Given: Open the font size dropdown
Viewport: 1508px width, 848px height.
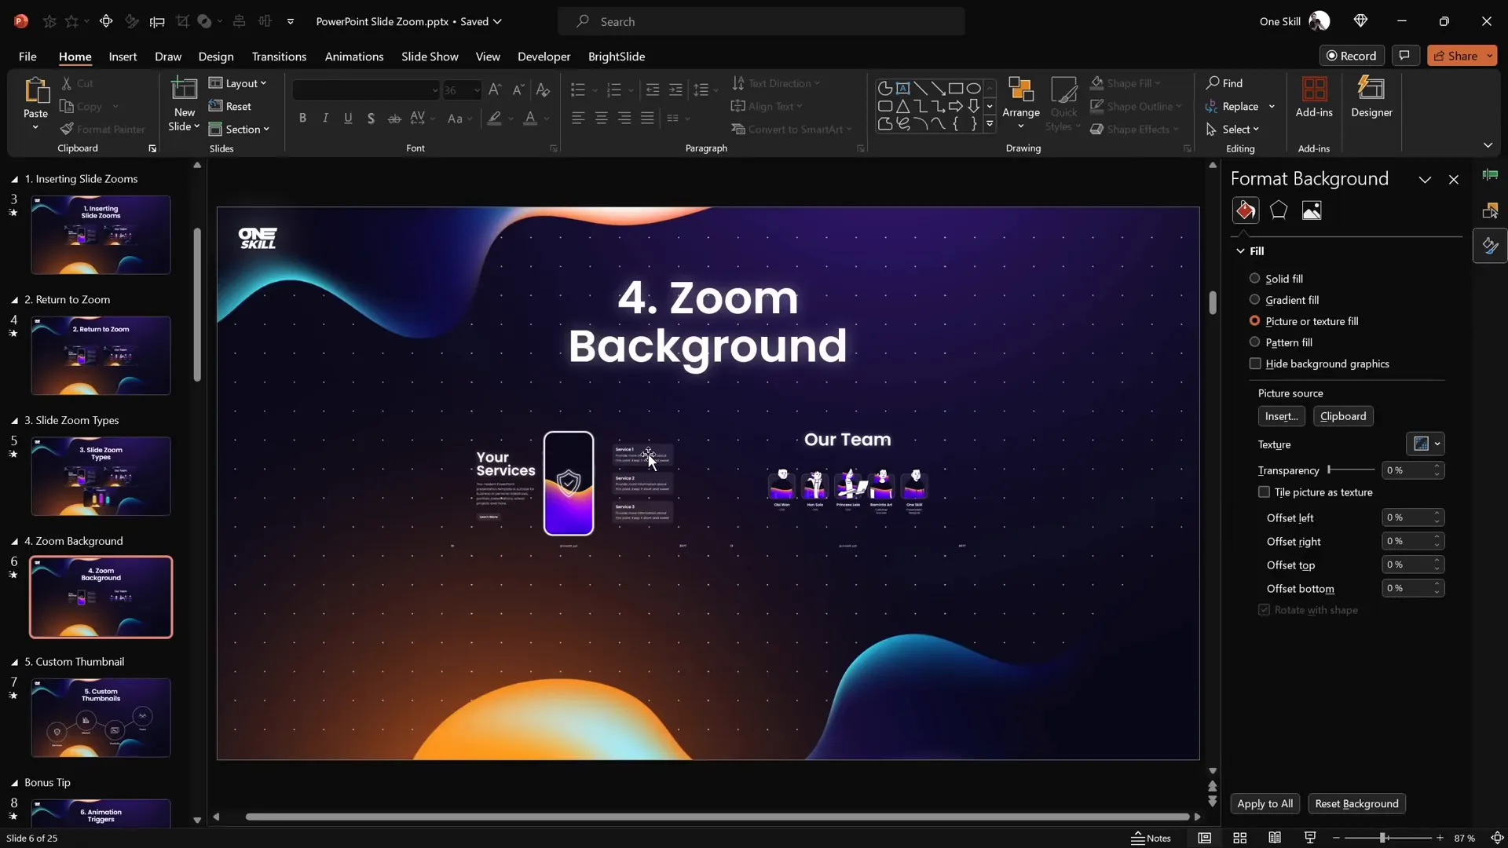Looking at the screenshot, I should [476, 90].
